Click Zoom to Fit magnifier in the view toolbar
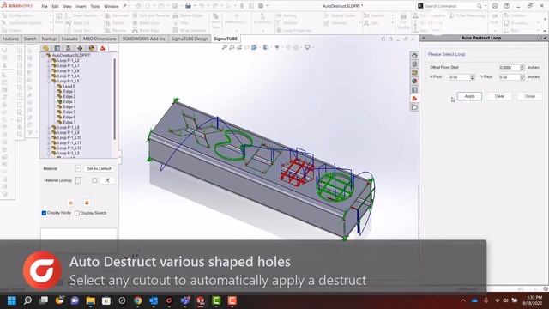The image size is (549, 309). [x=224, y=47]
